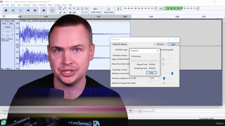The image size is (225, 126).
Task: Start playback with the green Play button
Action: (13, 10)
